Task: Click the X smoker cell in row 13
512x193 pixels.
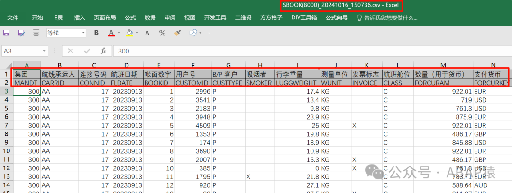Action: tap(260, 177)
